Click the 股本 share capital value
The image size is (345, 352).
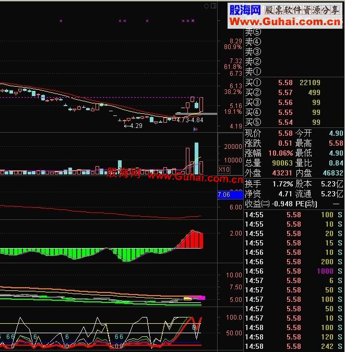(332, 184)
